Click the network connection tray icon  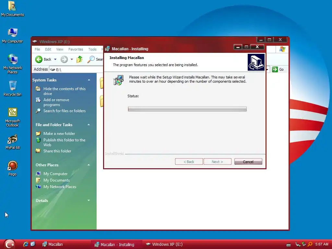(x=298, y=244)
